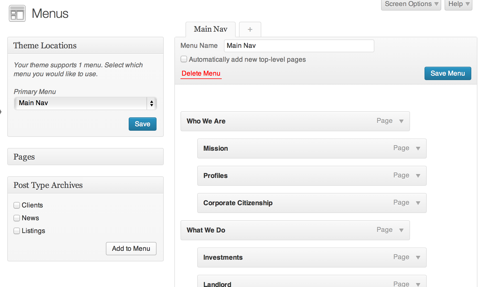Screen dimensions: 483x287
Task: Open the Screen Options panel
Action: pyautogui.click(x=411, y=4)
